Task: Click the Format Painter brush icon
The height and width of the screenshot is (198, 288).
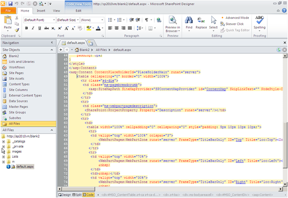Action: (x=17, y=30)
